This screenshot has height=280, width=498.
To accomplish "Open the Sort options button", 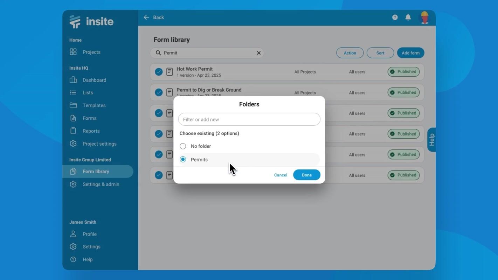I will tap(380, 53).
